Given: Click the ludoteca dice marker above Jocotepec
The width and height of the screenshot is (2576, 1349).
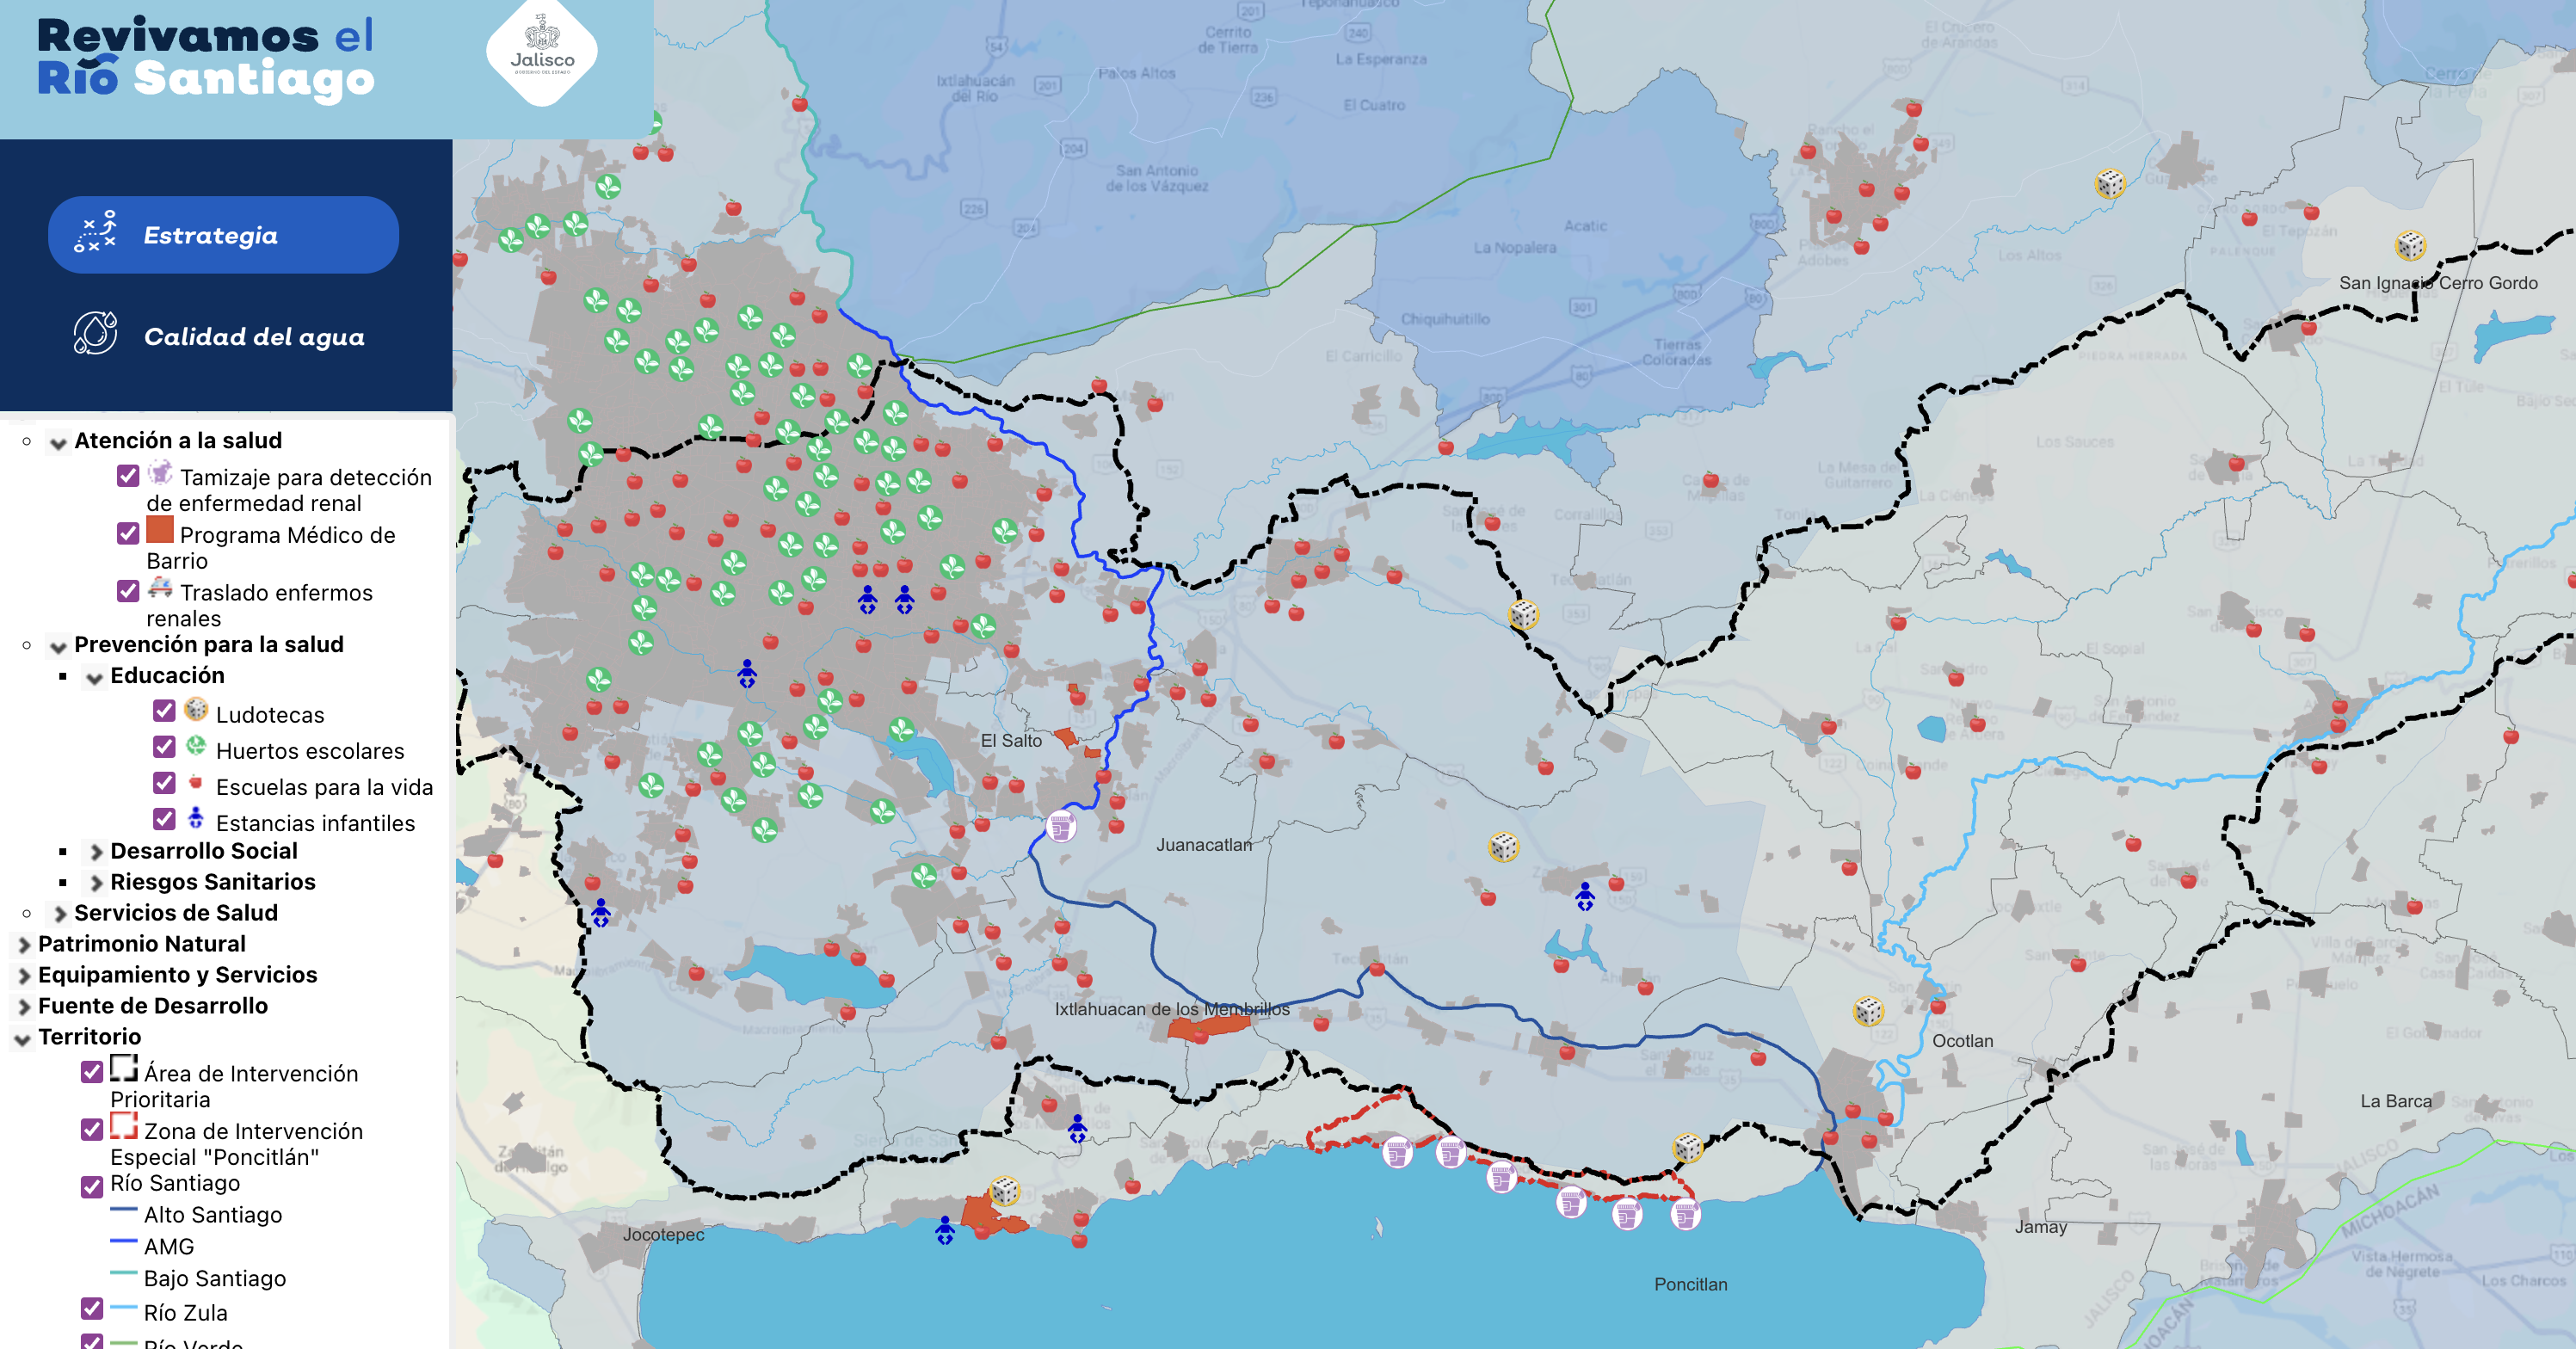Looking at the screenshot, I should tap(1004, 1190).
